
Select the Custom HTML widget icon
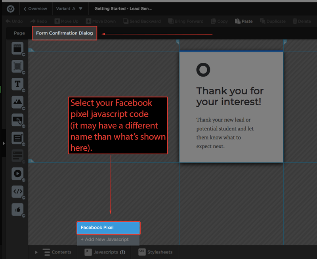[17, 192]
